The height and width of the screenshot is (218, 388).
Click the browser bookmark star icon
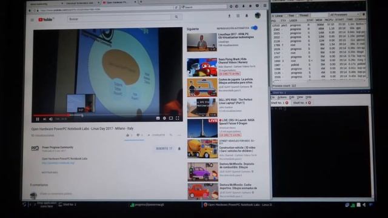click(231, 7)
